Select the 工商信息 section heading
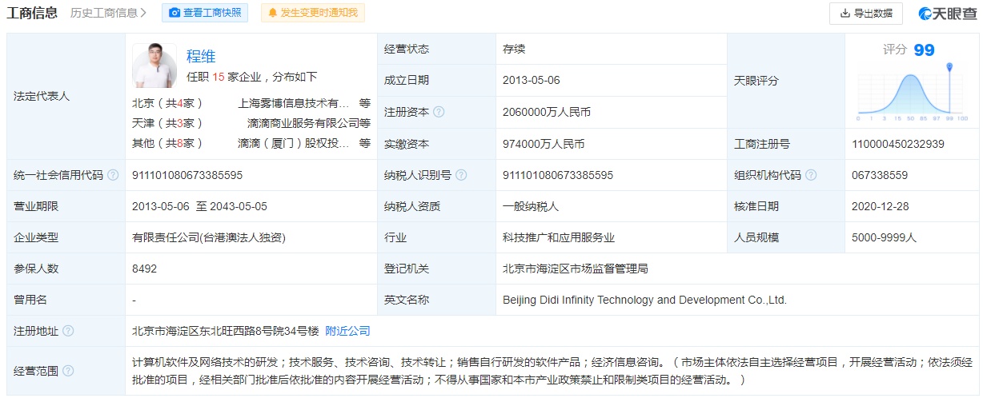Screen dimensions: 983x398 pos(32,13)
